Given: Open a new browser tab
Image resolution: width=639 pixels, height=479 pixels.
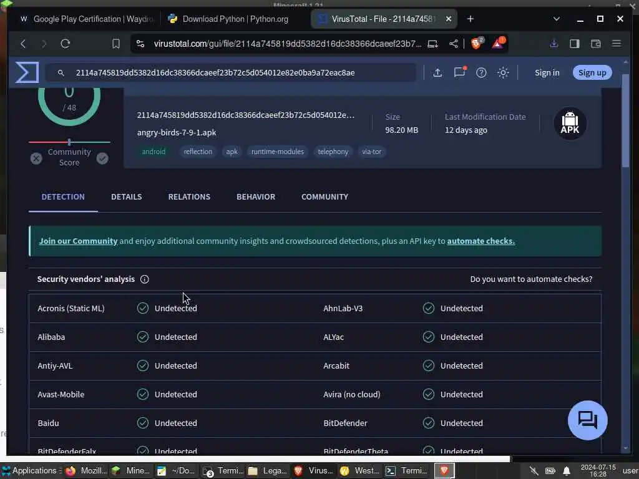Looking at the screenshot, I should (x=471, y=19).
